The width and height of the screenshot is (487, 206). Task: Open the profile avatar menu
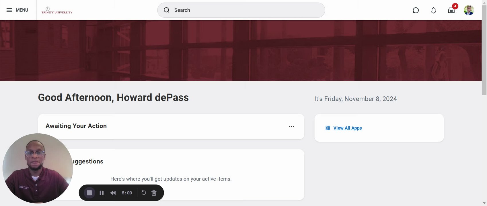(469, 10)
